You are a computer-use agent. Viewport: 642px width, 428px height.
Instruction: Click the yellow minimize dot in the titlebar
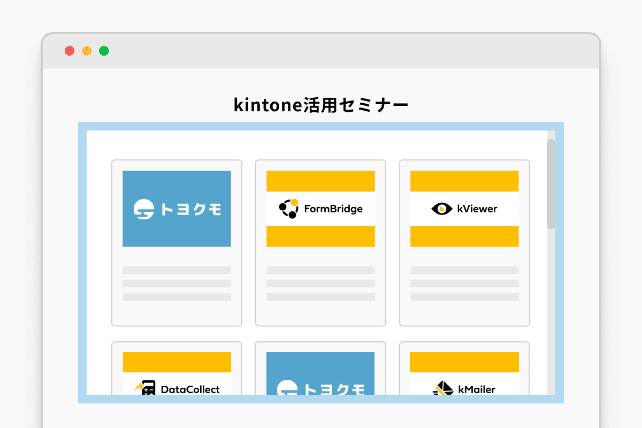[x=87, y=50]
